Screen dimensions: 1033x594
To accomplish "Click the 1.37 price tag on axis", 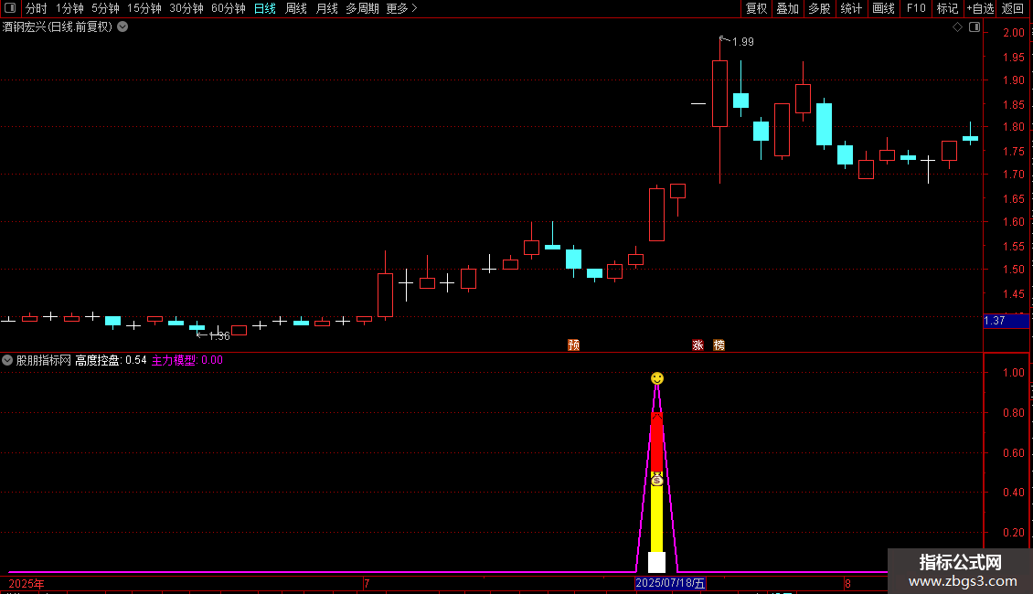I will pos(1006,321).
